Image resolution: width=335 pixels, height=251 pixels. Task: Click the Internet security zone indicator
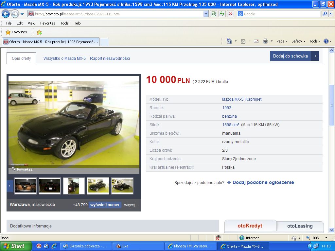coord(249,238)
